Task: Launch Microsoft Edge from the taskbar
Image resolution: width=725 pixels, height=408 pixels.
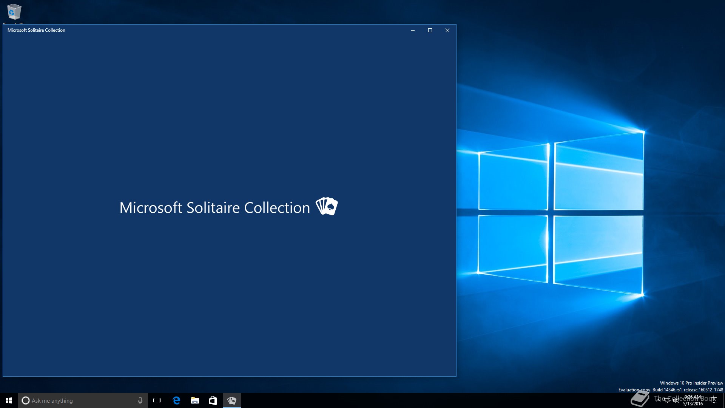Action: click(176, 400)
